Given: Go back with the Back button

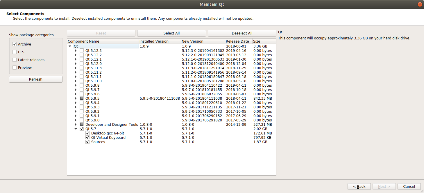Looking at the screenshot, I should (x=359, y=187).
